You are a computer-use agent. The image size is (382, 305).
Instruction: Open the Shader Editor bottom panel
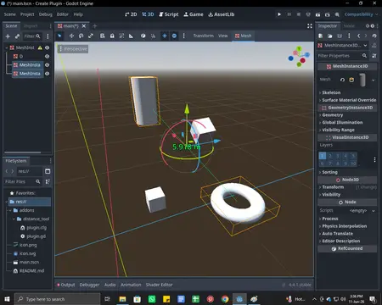159,285
